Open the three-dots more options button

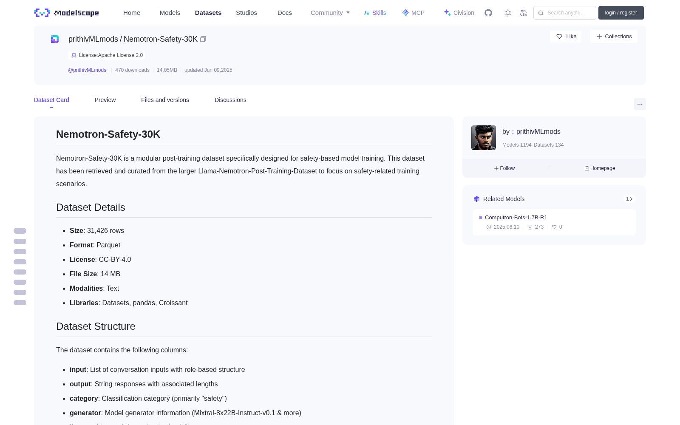point(640,104)
